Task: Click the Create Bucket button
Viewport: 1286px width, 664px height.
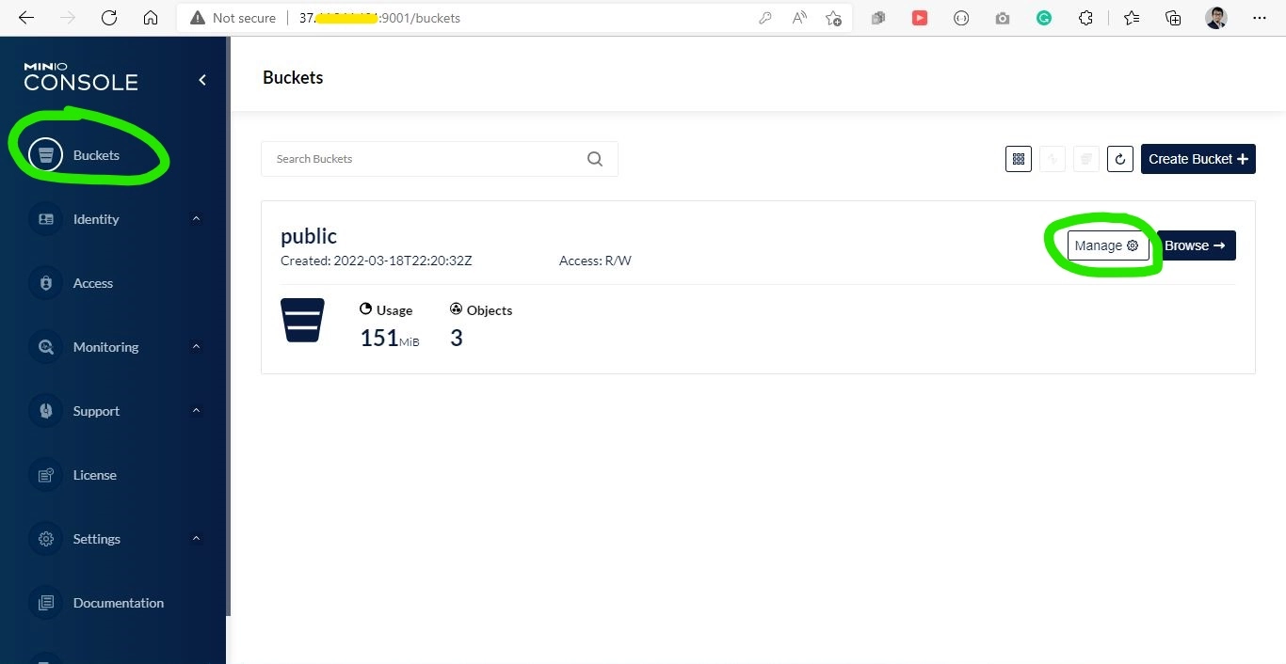Action: pyautogui.click(x=1198, y=159)
